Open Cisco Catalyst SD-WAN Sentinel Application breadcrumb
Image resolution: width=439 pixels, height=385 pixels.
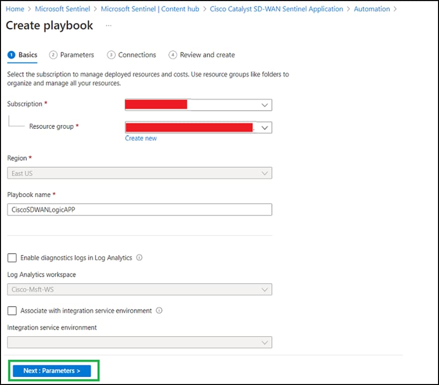point(276,9)
